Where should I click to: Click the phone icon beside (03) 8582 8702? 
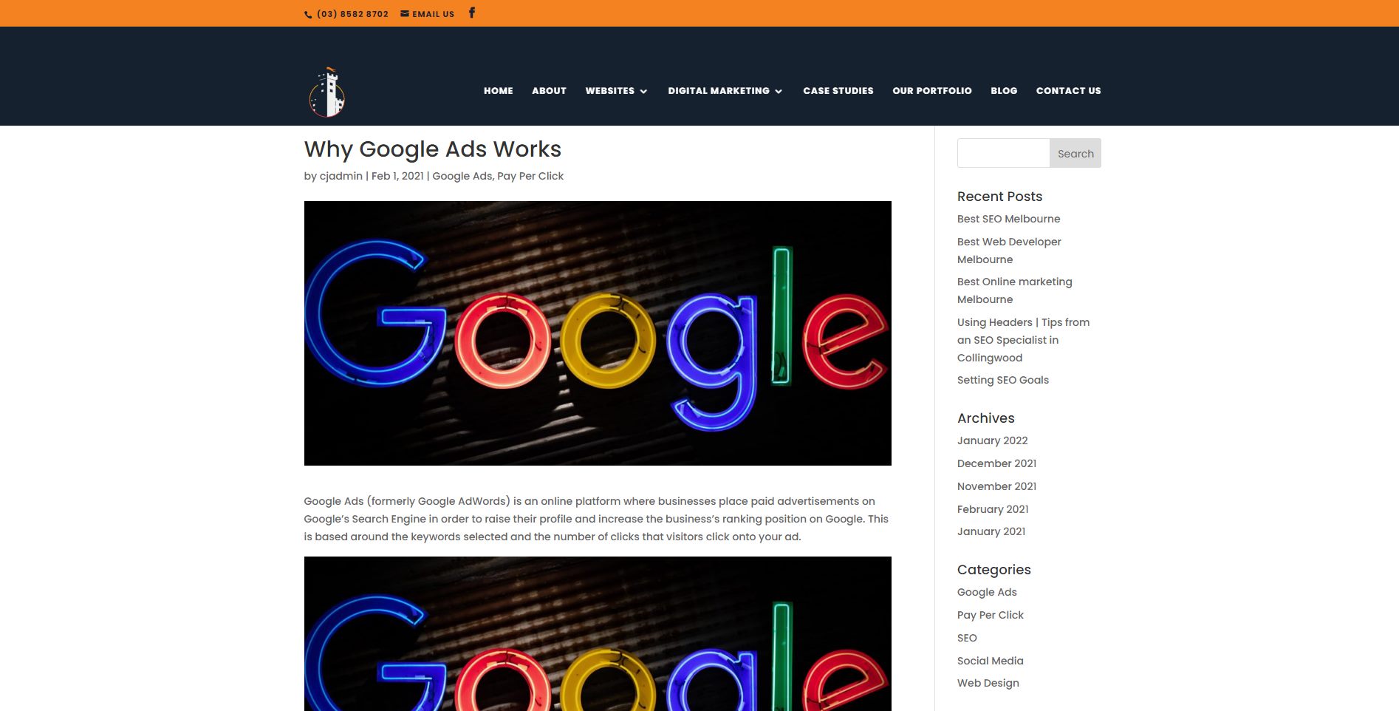coord(308,14)
